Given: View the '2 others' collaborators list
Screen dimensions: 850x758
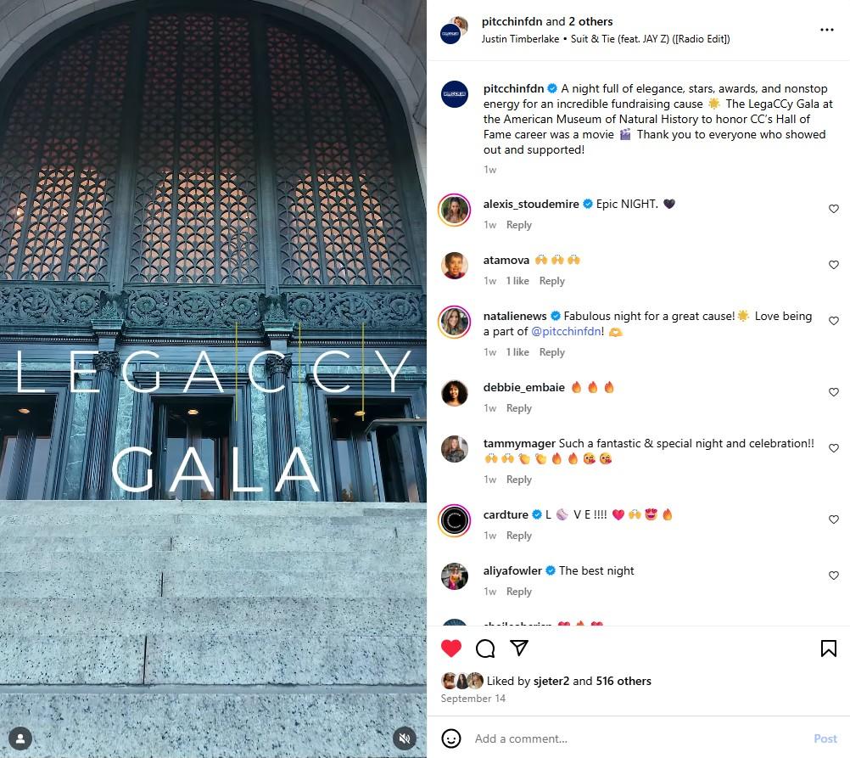Looking at the screenshot, I should pos(590,21).
